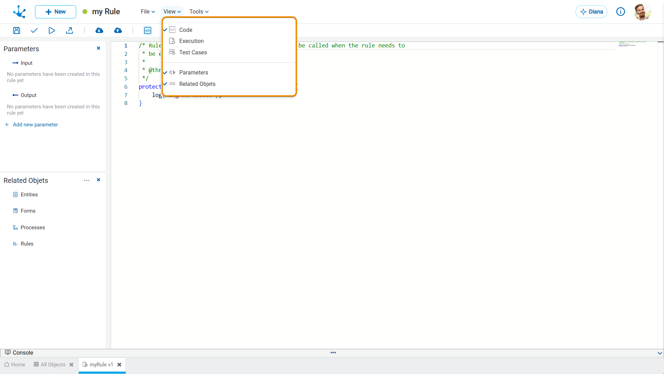The height and width of the screenshot is (374, 664).
Task: Click the cloud download icon
Action: click(x=99, y=30)
